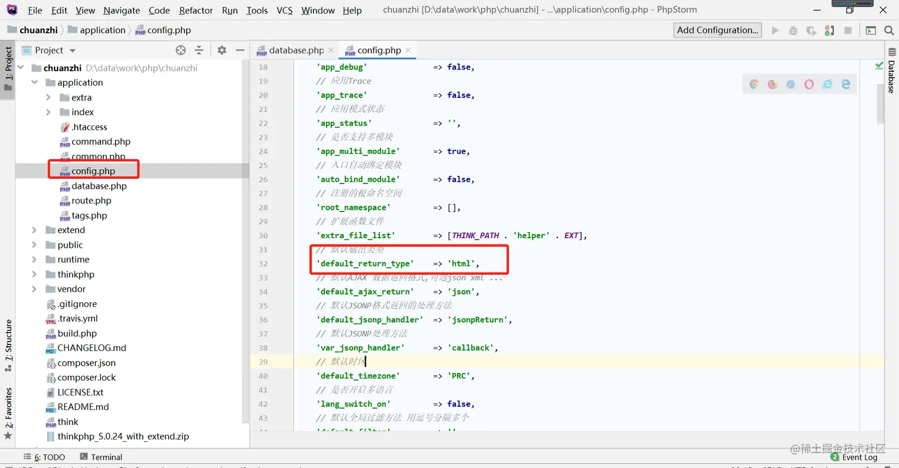Collapse the application folder arrow
Image resolution: width=899 pixels, height=468 pixels.
pos(35,83)
